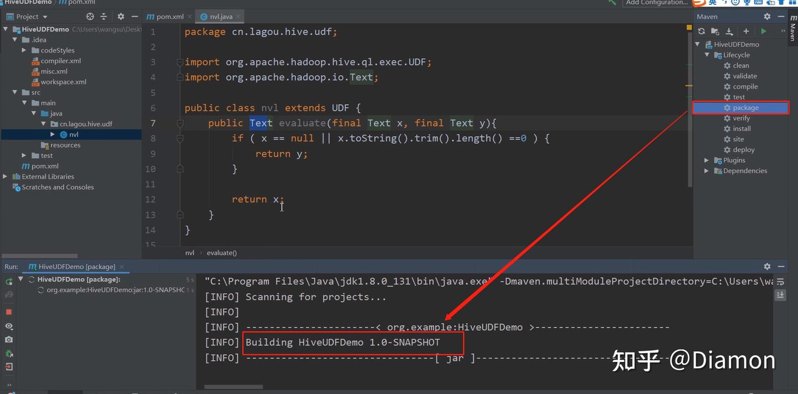Select deploy lifecycle goal
The width and height of the screenshot is (798, 394).
[x=744, y=149]
